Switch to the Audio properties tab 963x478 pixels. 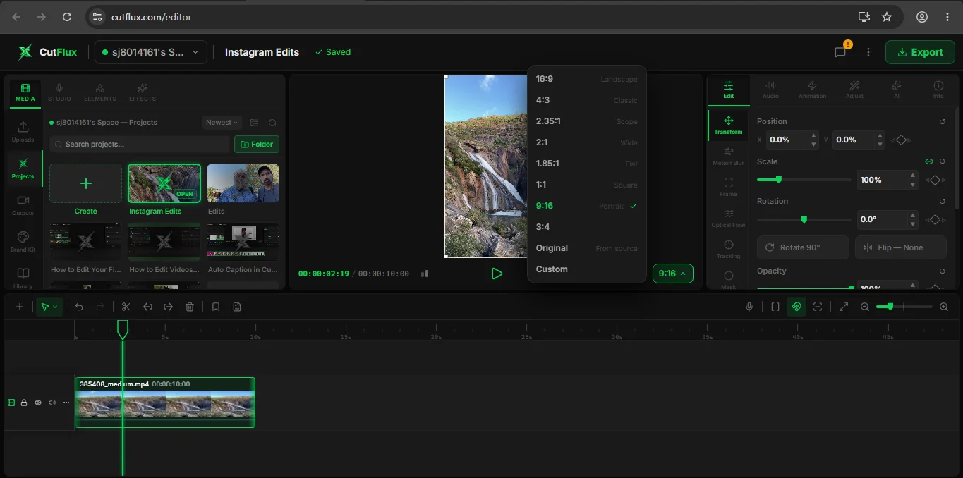(770, 90)
